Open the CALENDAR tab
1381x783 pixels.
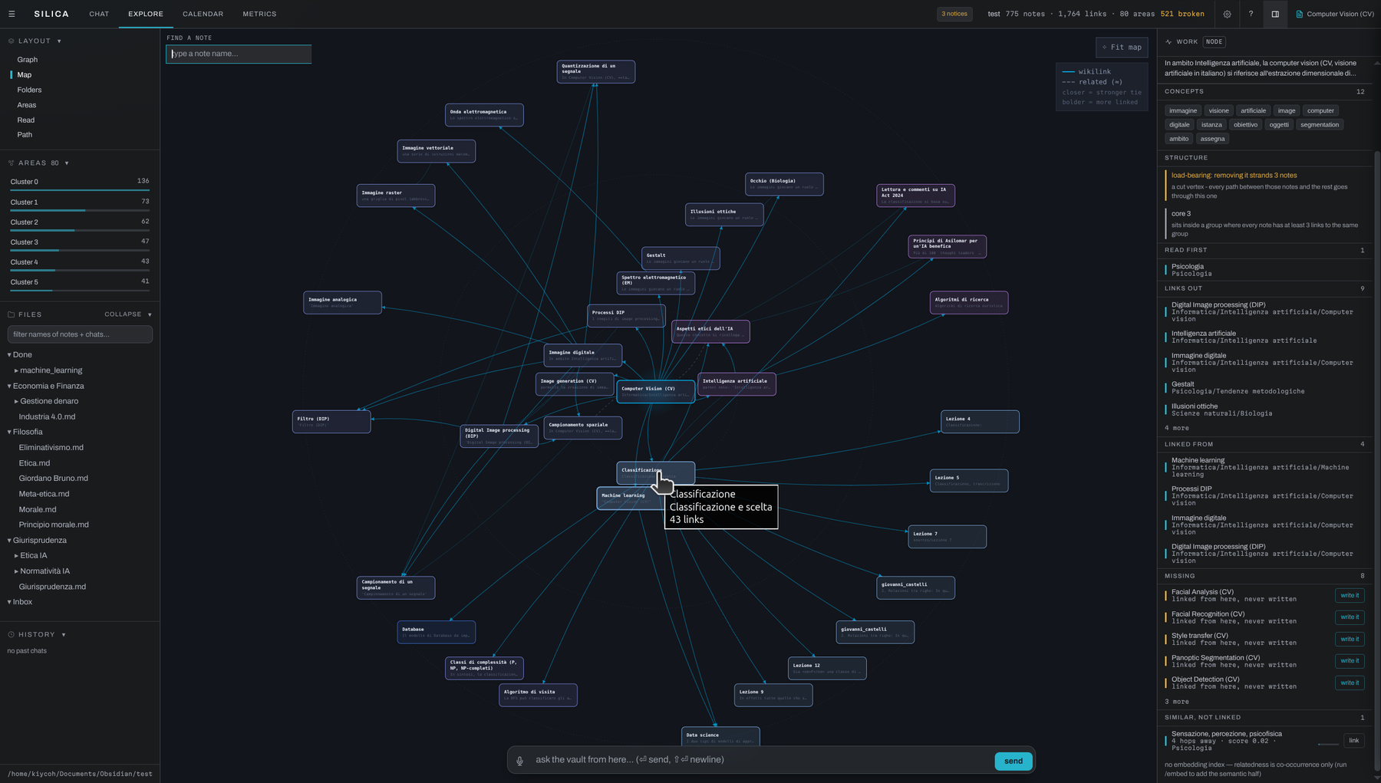[203, 14]
